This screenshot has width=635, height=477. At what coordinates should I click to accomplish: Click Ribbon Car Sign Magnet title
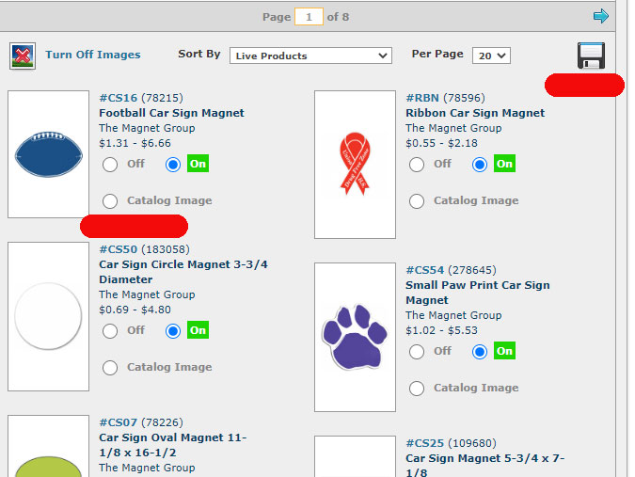coord(475,113)
